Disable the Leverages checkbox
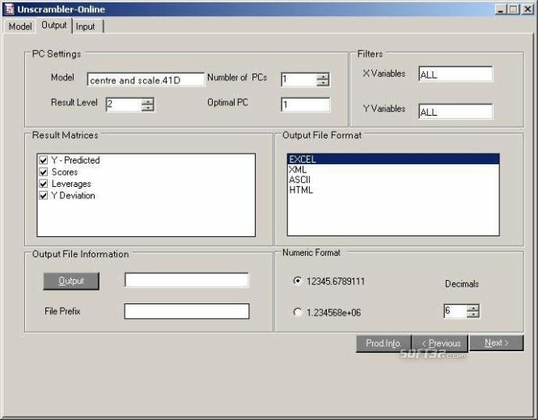This screenshot has width=538, height=420. click(44, 184)
